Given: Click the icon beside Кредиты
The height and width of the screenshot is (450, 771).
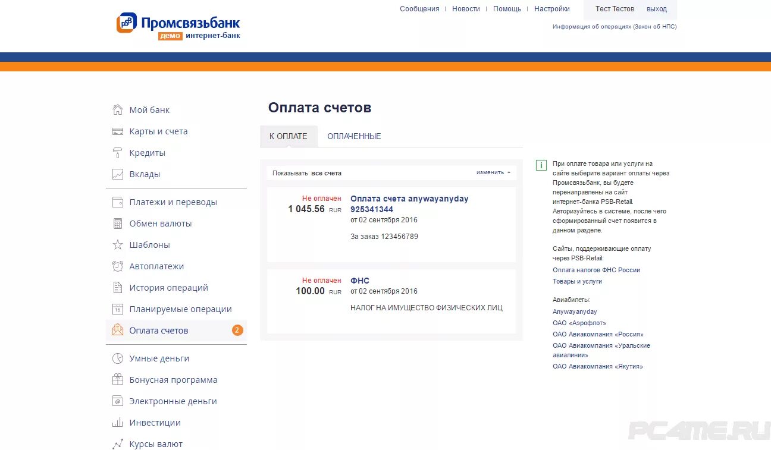Looking at the screenshot, I should (x=118, y=153).
